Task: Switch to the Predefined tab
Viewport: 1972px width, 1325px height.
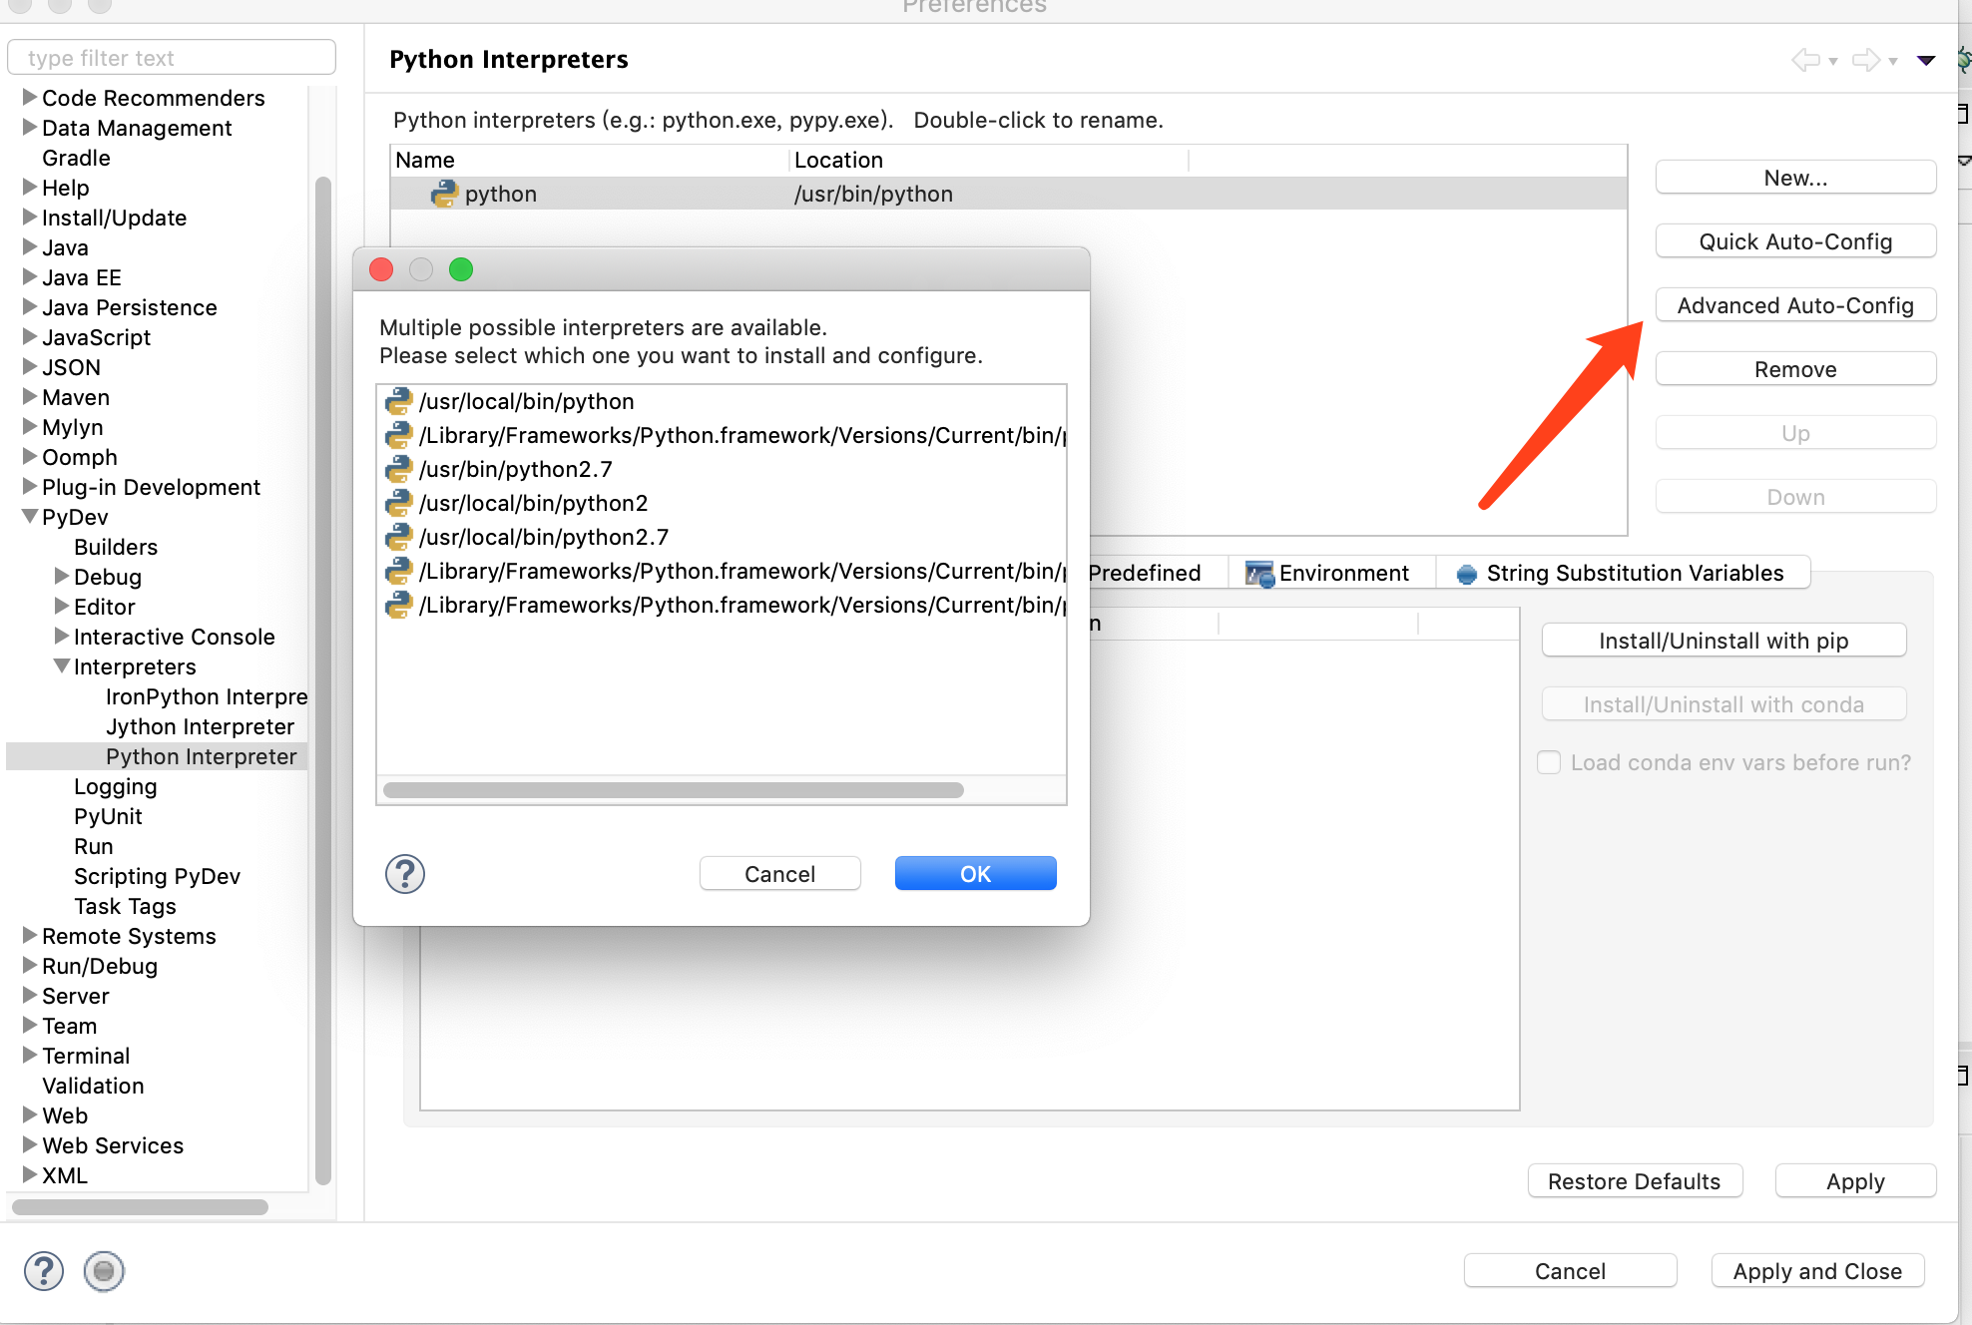Action: click(x=1157, y=573)
